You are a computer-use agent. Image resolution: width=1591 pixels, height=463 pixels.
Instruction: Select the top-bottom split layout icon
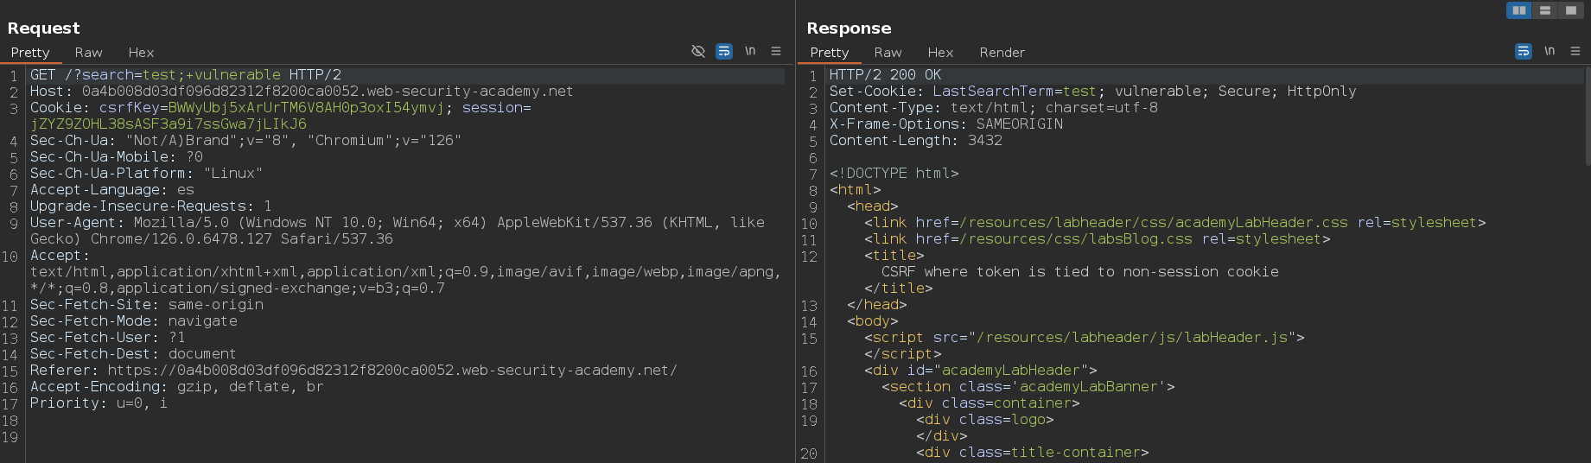[x=1544, y=10]
